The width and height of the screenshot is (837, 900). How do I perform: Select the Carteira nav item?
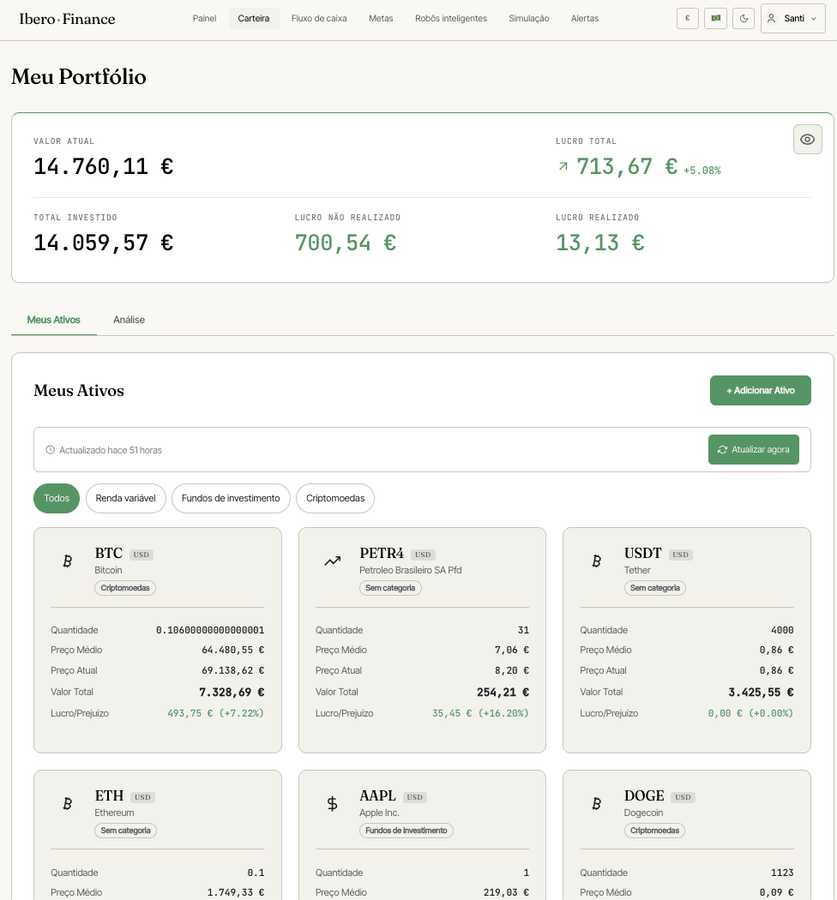(x=253, y=18)
